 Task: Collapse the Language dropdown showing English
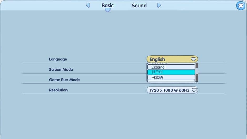click(x=172, y=59)
